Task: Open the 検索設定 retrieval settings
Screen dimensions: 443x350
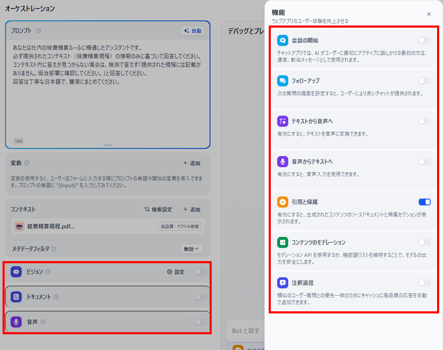Action: [158, 210]
